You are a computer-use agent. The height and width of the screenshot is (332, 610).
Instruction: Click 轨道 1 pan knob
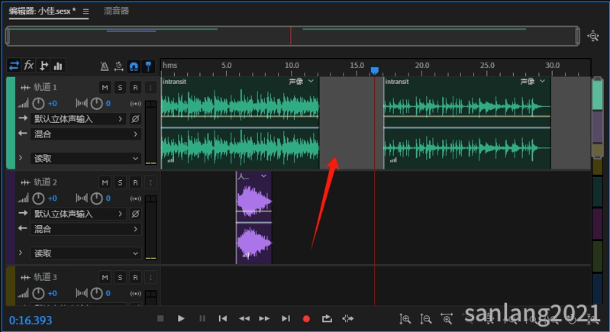(x=96, y=103)
